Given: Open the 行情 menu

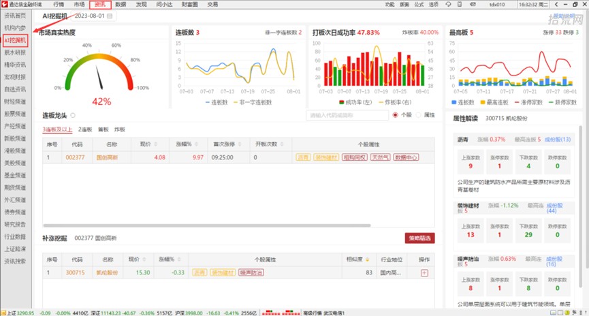Looking at the screenshot, I should [x=59, y=5].
